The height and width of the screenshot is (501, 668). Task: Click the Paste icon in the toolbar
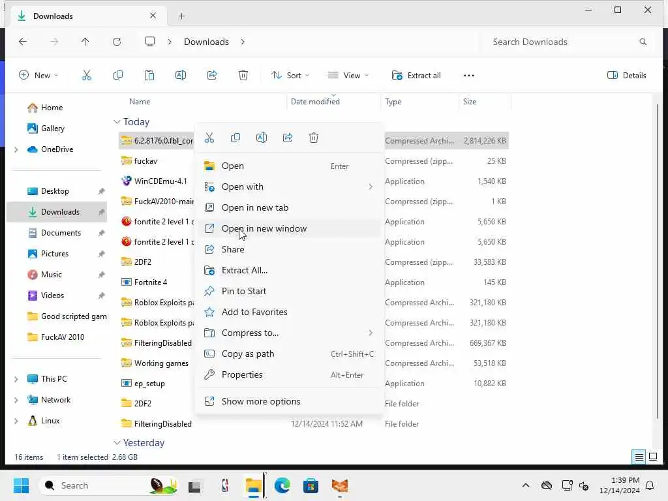click(149, 76)
